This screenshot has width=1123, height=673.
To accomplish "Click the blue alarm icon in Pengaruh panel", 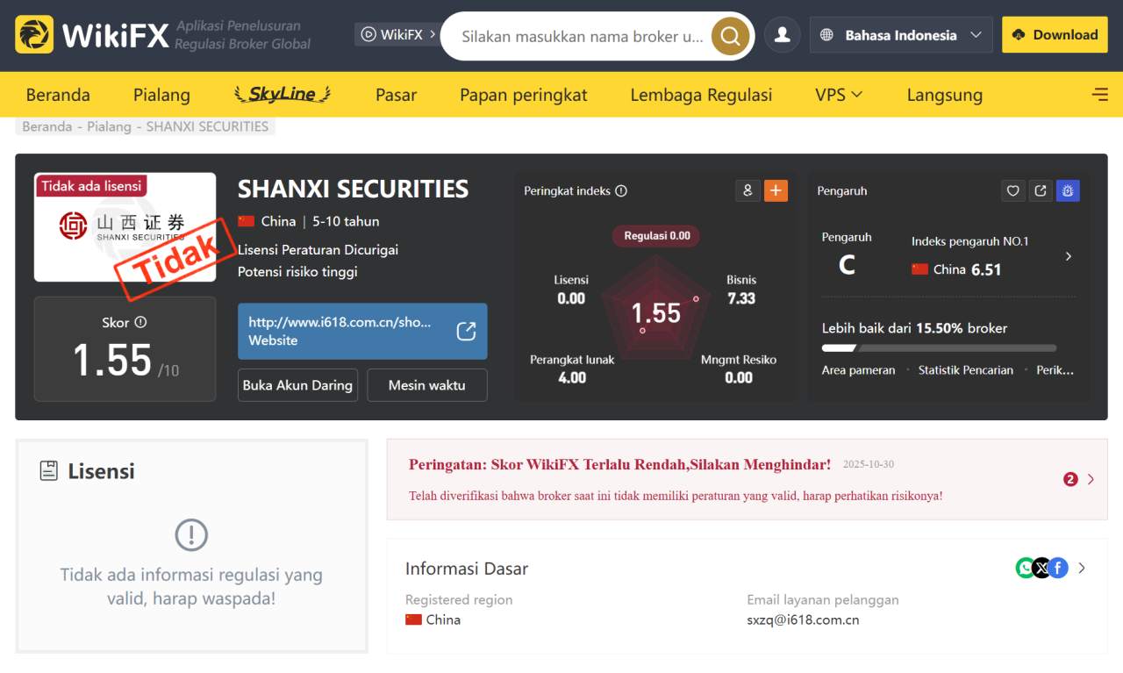I will [1069, 190].
